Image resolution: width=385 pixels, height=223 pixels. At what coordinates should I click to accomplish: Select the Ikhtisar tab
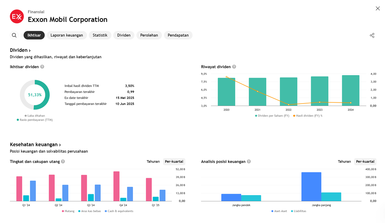click(34, 35)
